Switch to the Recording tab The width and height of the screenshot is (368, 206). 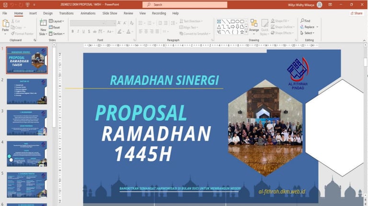(159, 13)
